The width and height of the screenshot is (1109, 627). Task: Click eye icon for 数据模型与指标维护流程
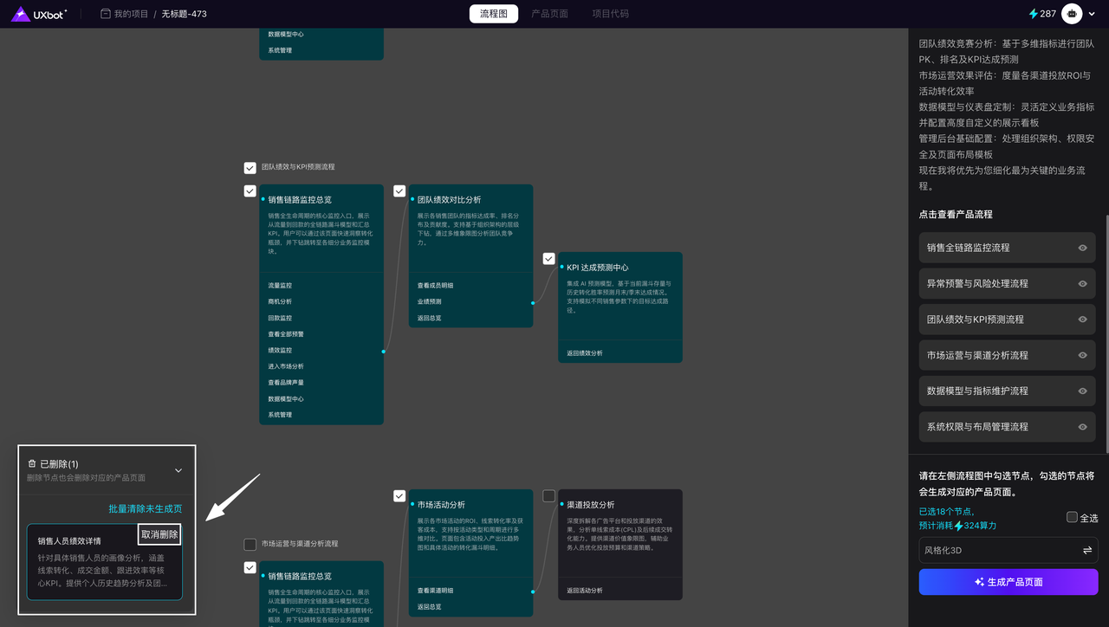click(x=1082, y=391)
